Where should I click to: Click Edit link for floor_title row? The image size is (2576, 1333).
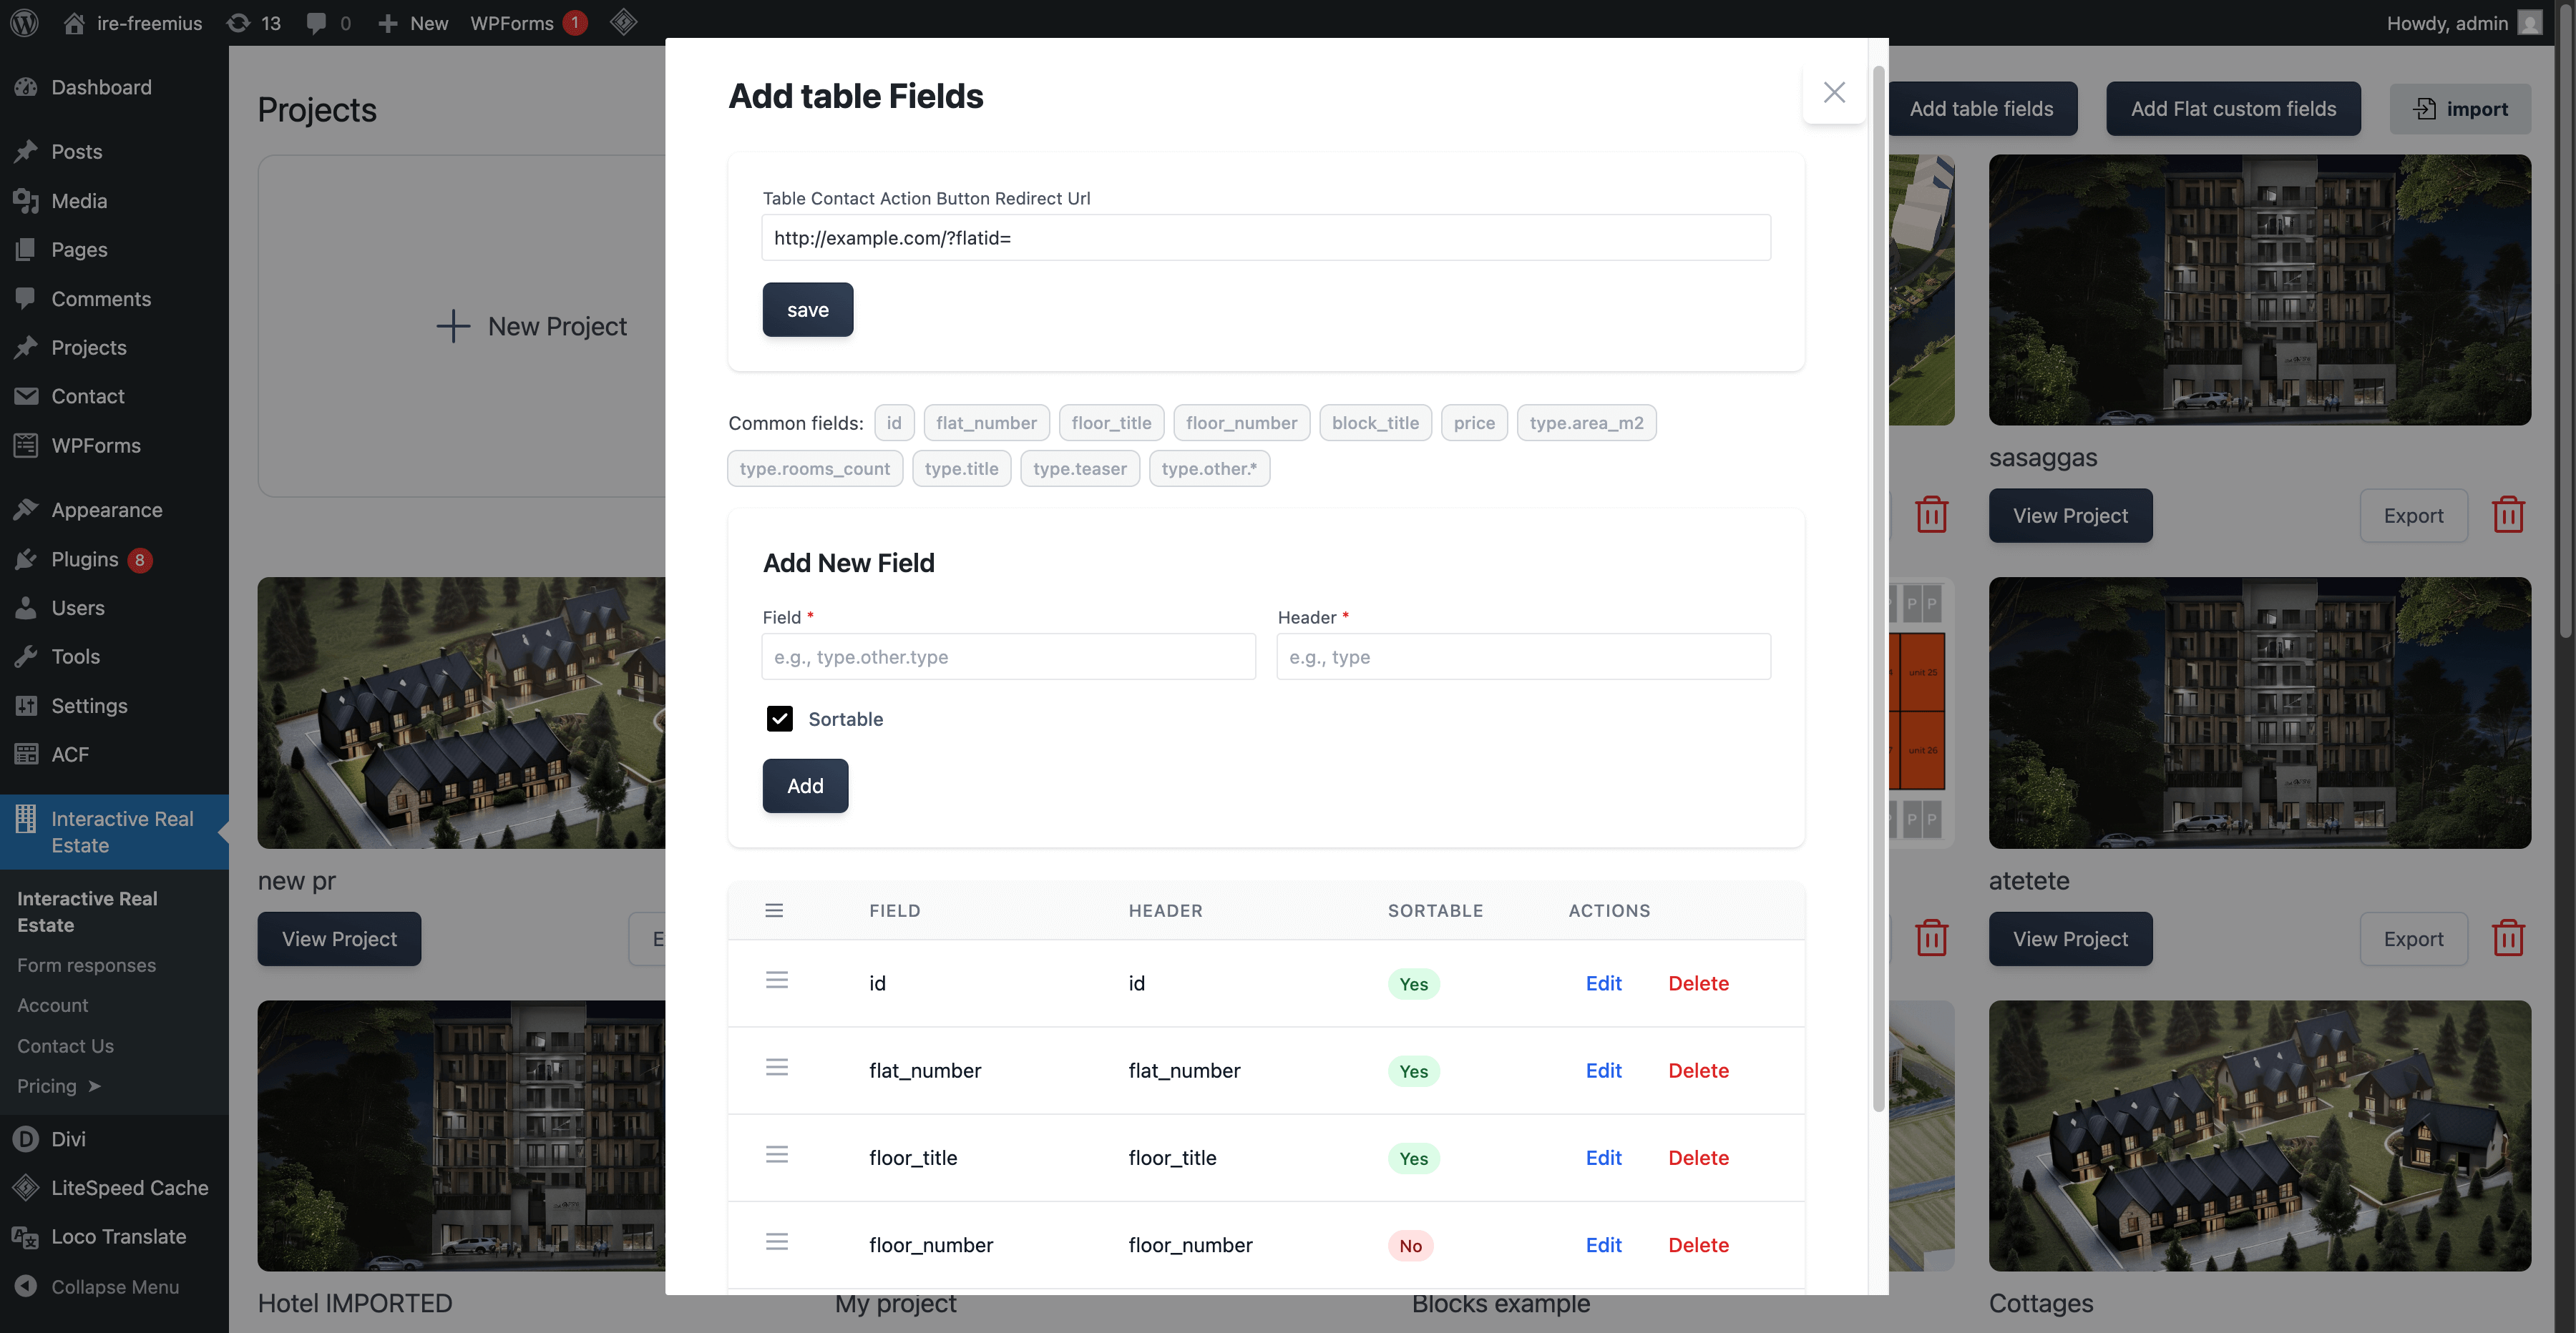click(x=1603, y=1158)
